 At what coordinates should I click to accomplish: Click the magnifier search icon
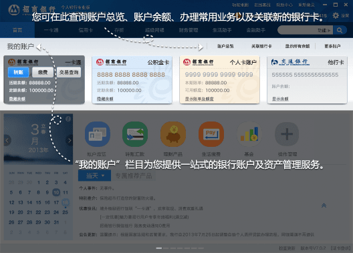[x=340, y=30]
